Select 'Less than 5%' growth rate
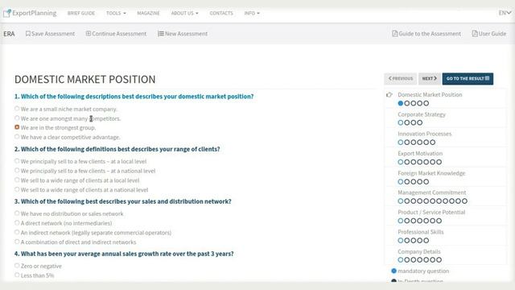 pos(17,275)
